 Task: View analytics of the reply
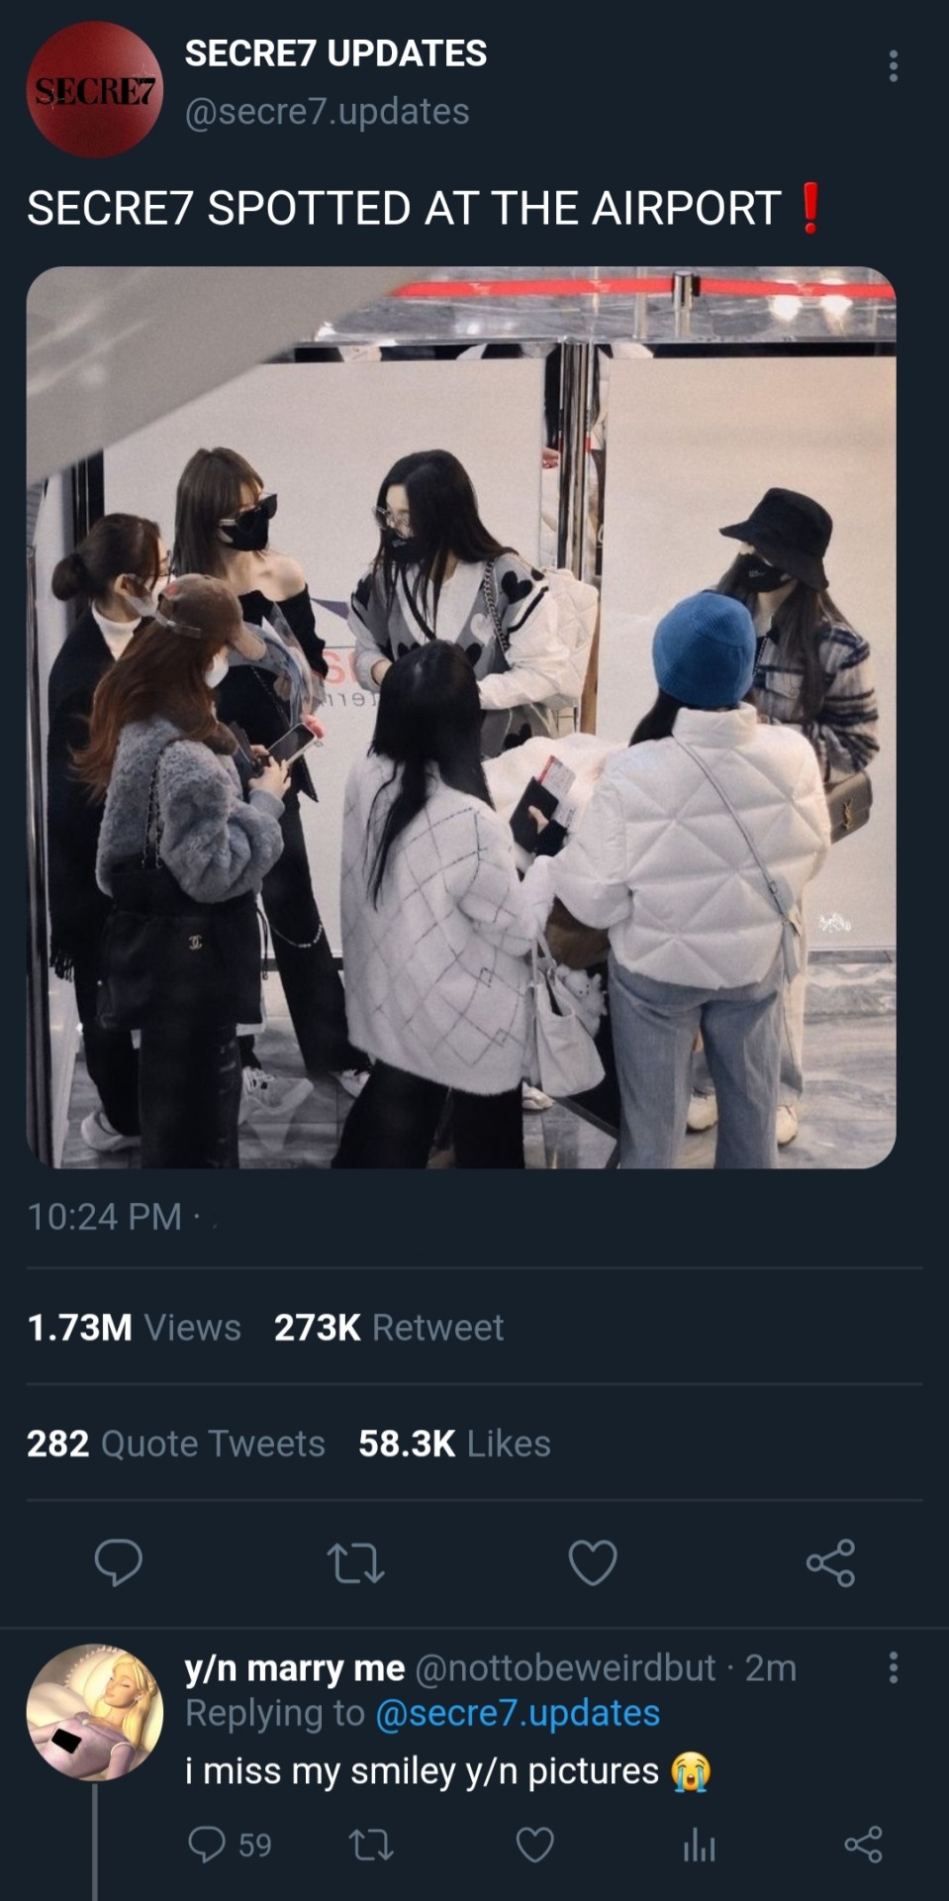coord(699,1845)
